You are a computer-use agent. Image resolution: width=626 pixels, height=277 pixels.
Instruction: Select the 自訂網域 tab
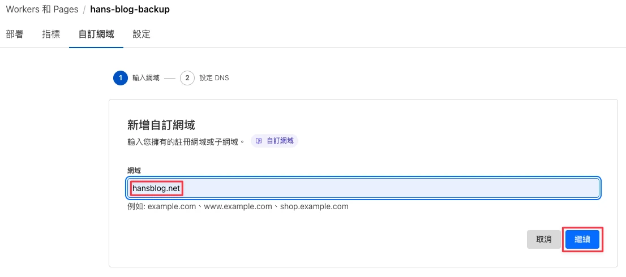tap(96, 34)
